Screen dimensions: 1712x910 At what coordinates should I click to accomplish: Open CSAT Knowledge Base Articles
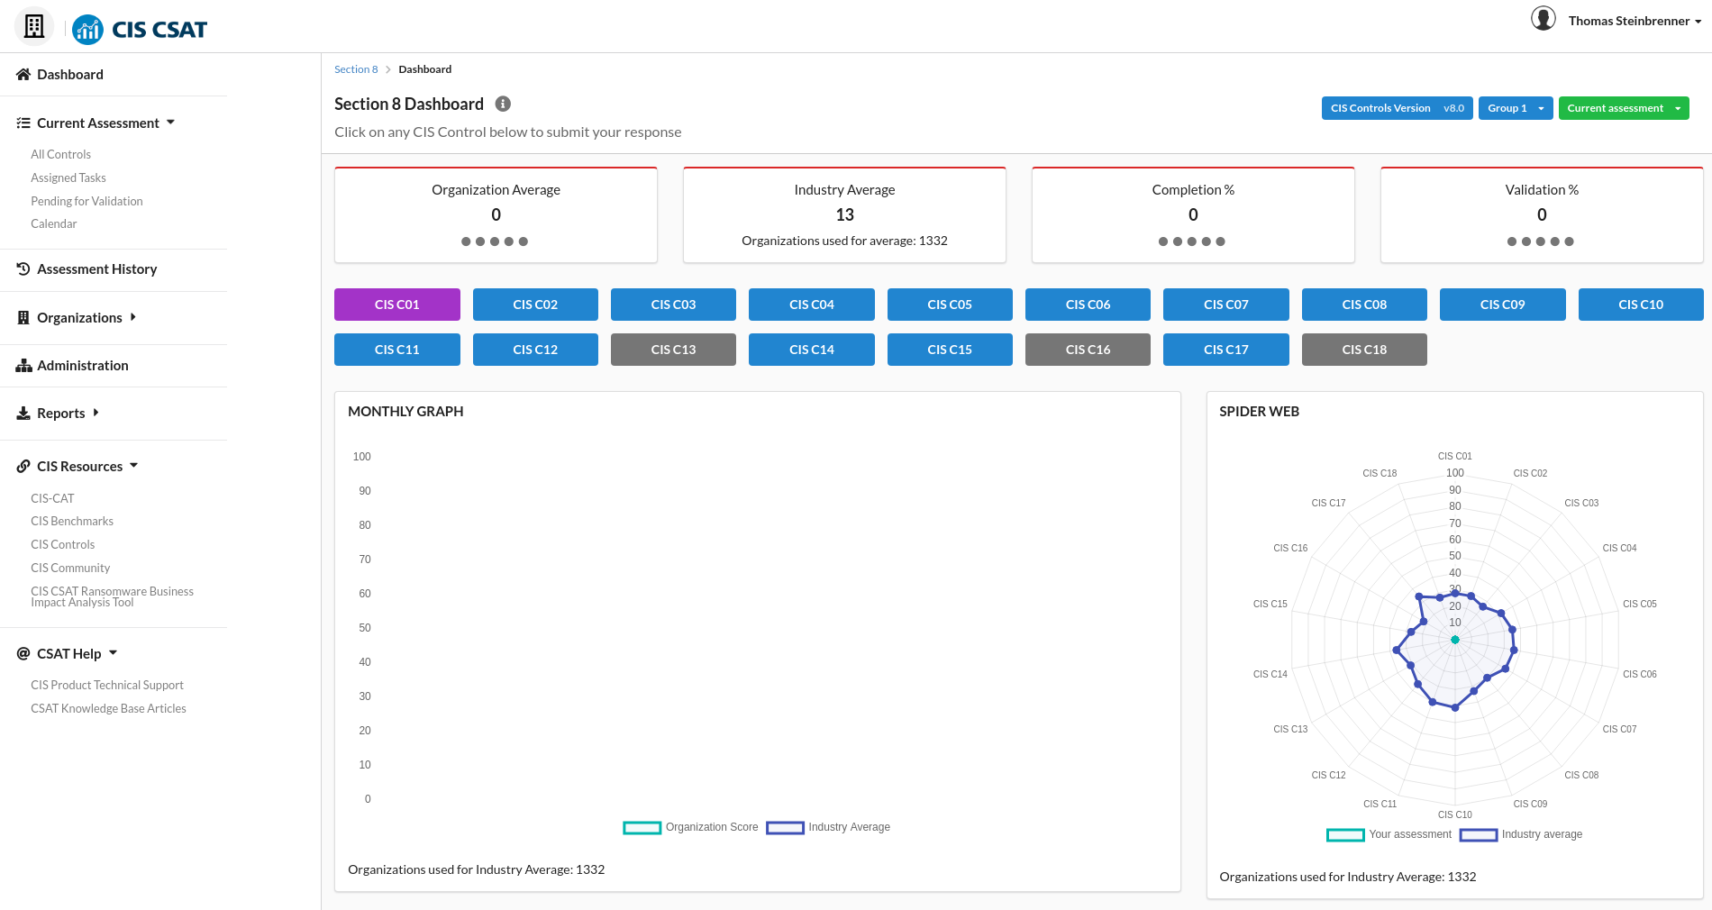click(x=108, y=709)
